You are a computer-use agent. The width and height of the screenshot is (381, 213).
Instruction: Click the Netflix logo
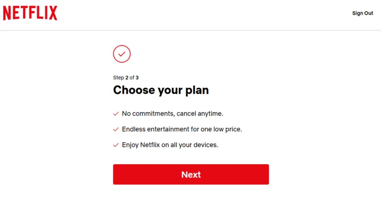click(x=30, y=13)
